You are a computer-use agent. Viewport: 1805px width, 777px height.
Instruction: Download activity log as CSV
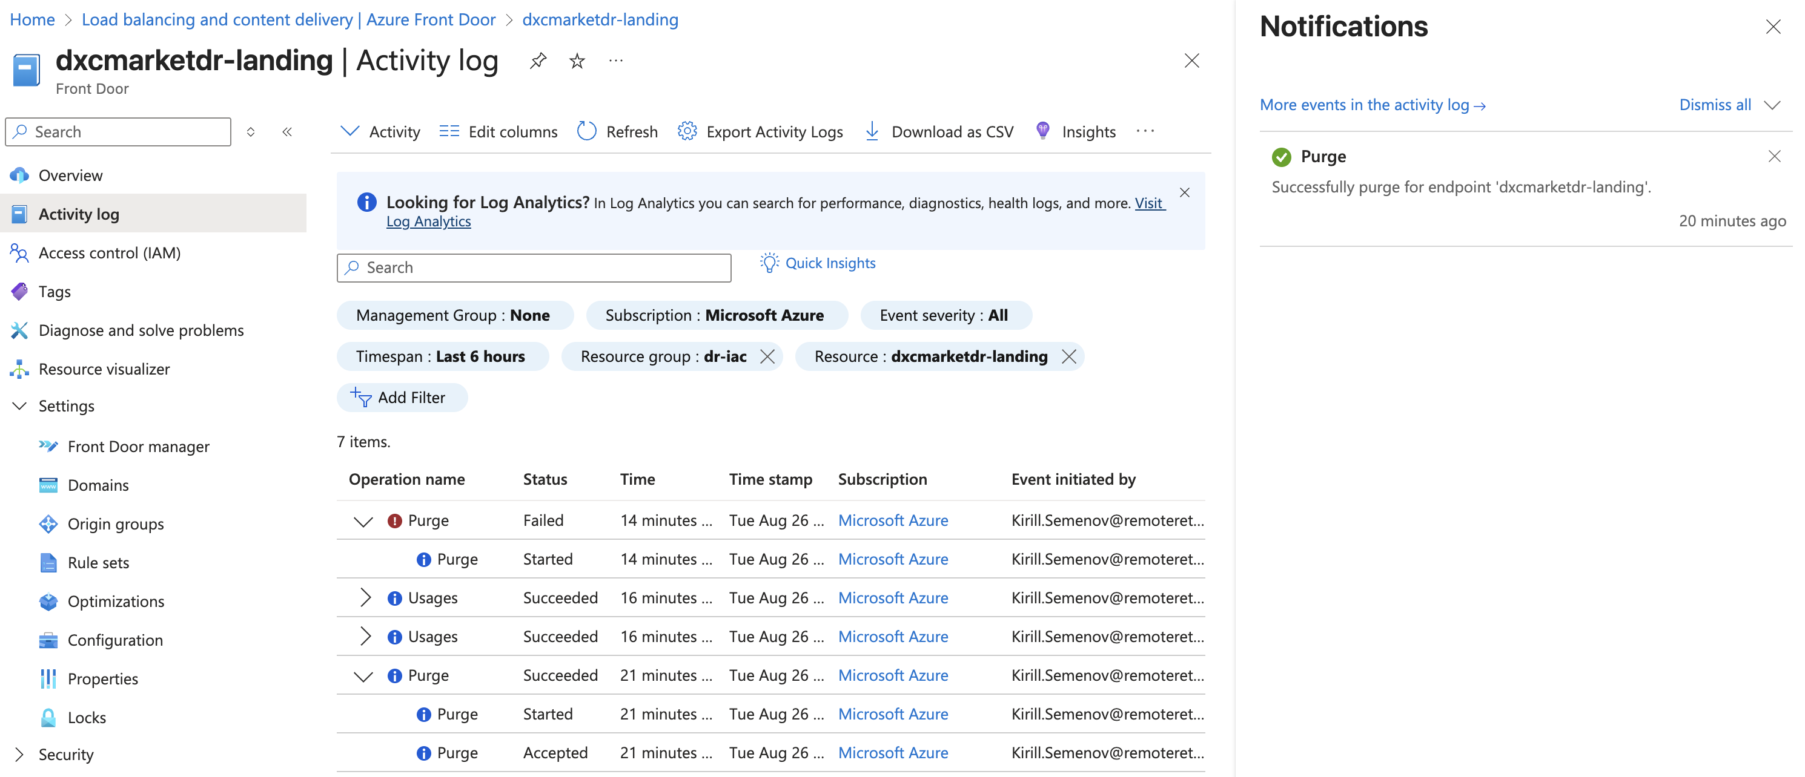pos(939,131)
